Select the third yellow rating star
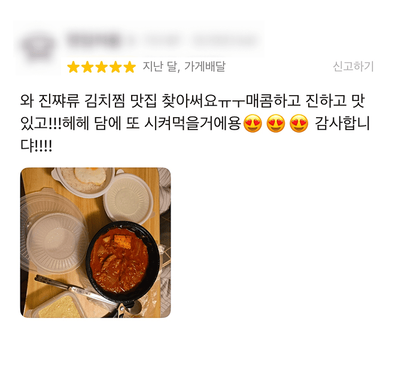 102,67
